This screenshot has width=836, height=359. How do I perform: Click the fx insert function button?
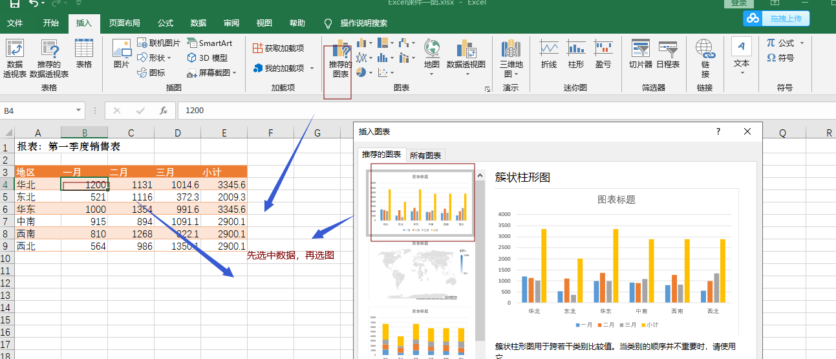click(164, 111)
